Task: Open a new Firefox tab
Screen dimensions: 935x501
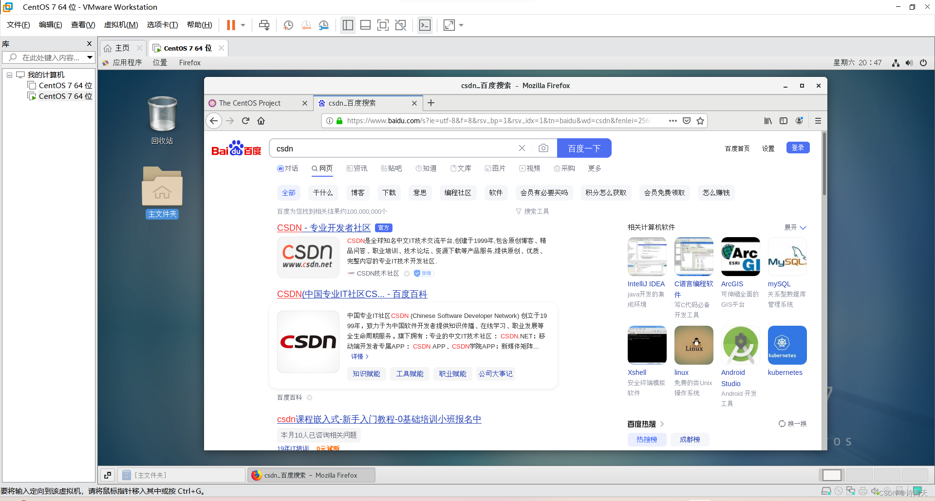Action: click(431, 103)
